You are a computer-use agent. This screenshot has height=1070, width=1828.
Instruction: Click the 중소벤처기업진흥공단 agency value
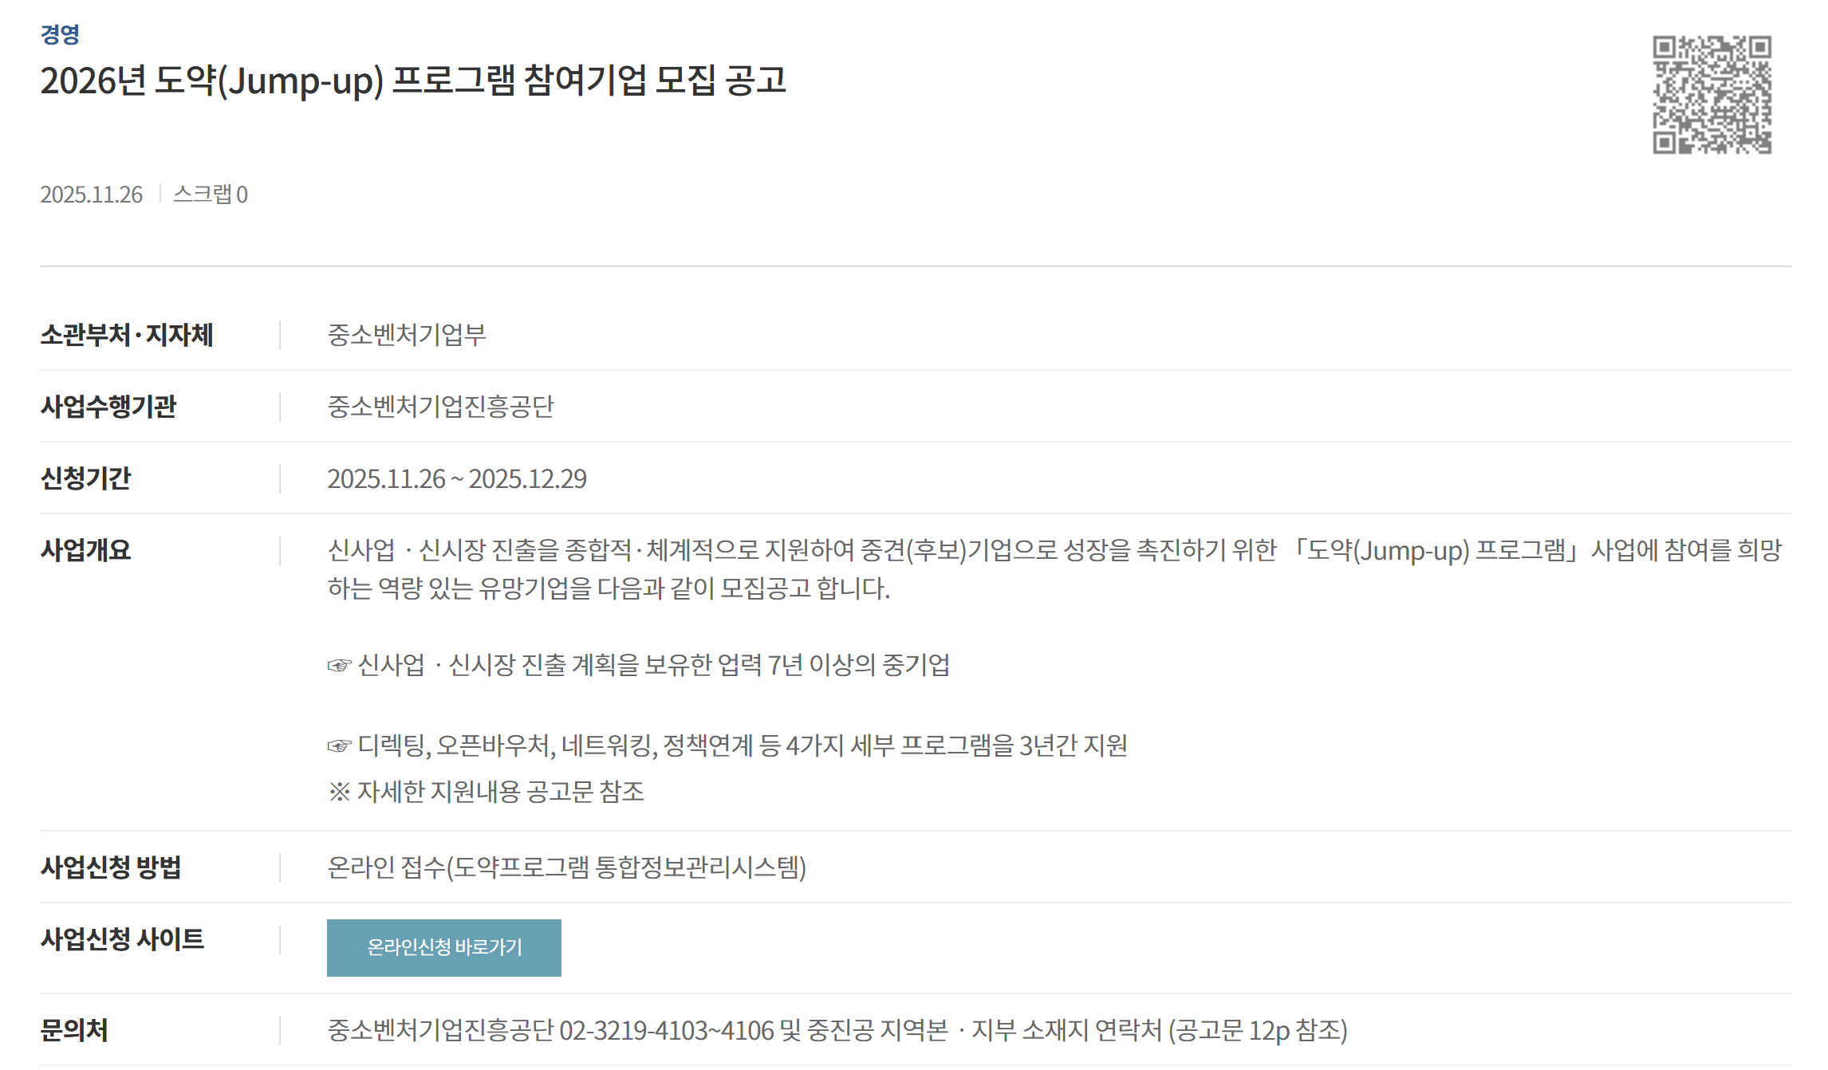(440, 407)
